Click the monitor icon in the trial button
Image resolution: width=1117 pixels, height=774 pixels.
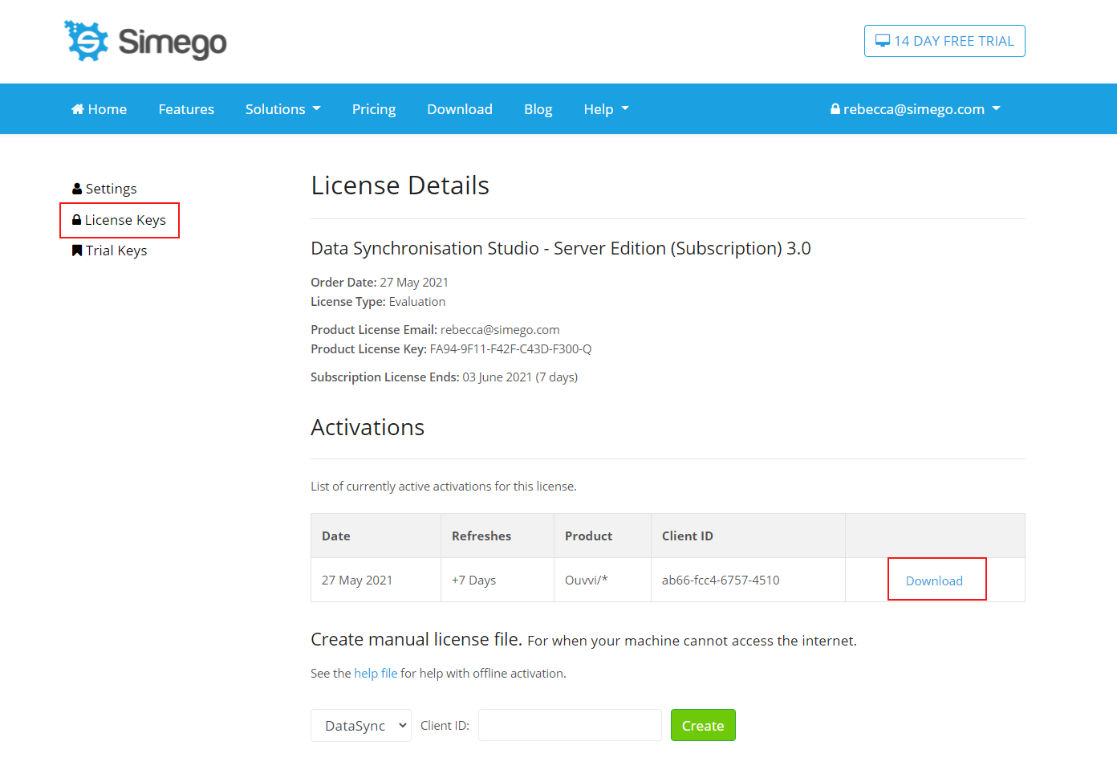click(883, 41)
